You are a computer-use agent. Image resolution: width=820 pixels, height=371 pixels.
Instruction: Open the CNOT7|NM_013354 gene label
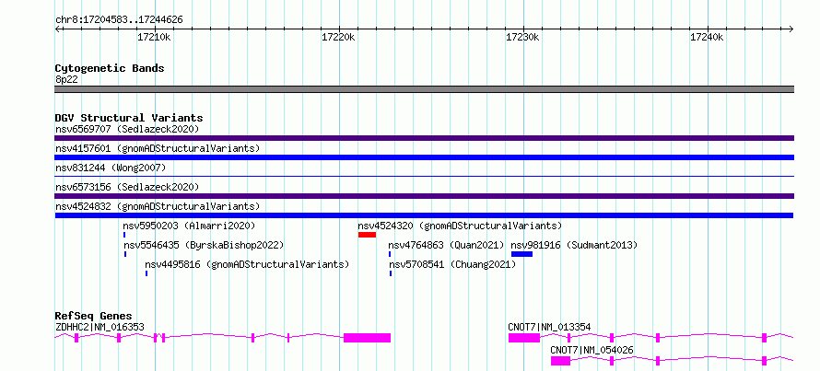point(550,327)
